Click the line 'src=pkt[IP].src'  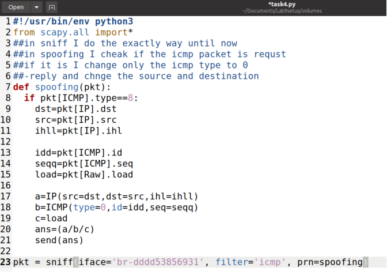point(76,119)
